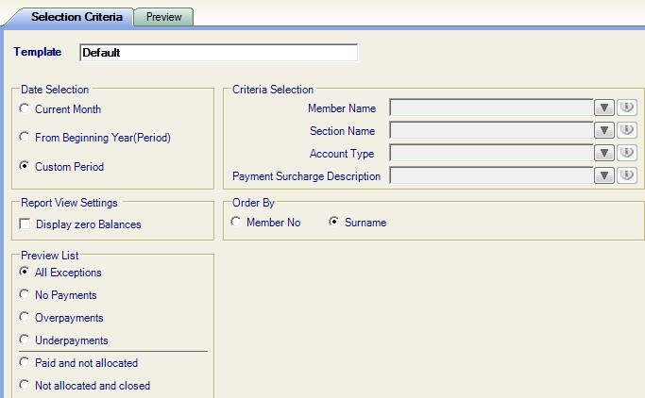Click the Template input field
This screenshot has width=645, height=398.
point(218,53)
